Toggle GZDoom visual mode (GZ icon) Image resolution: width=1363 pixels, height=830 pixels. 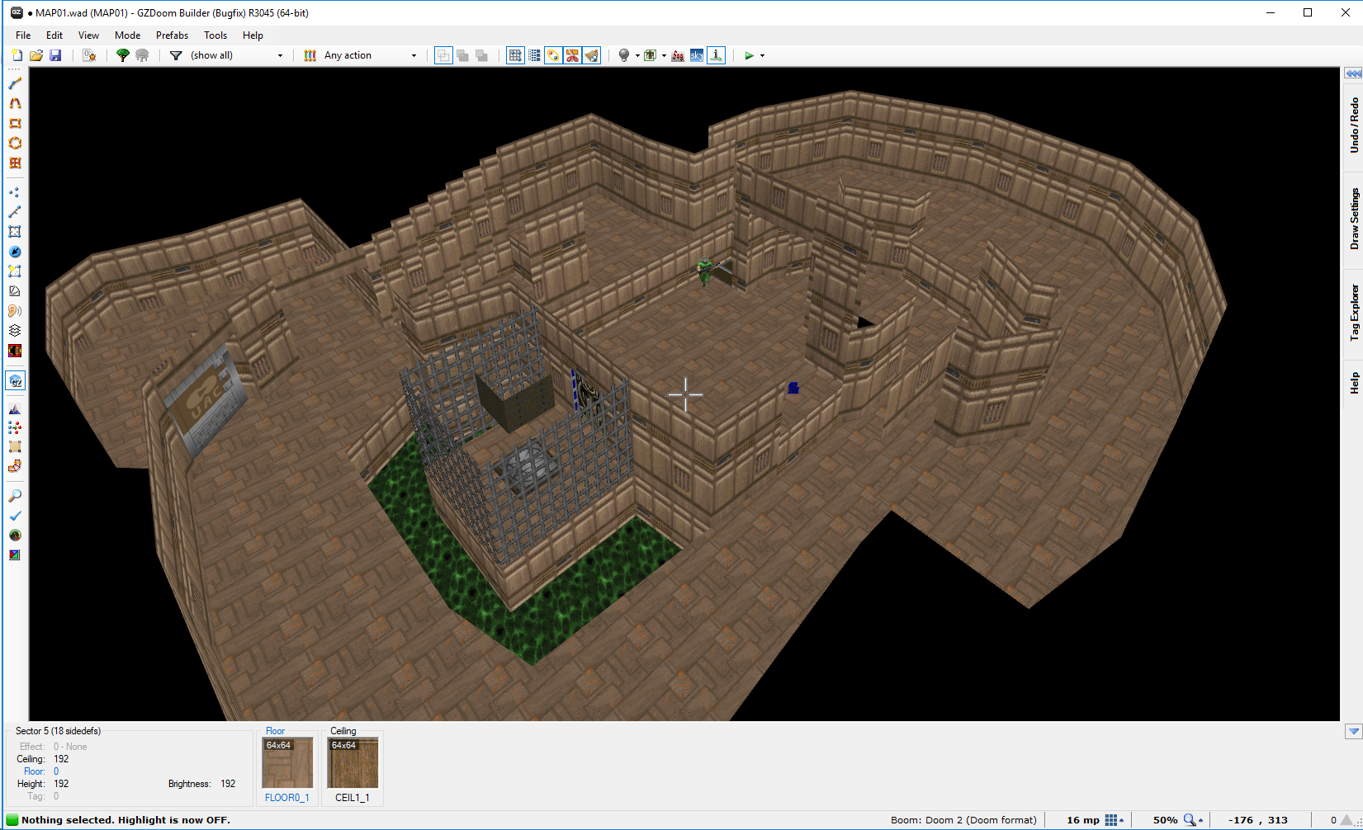[15, 380]
